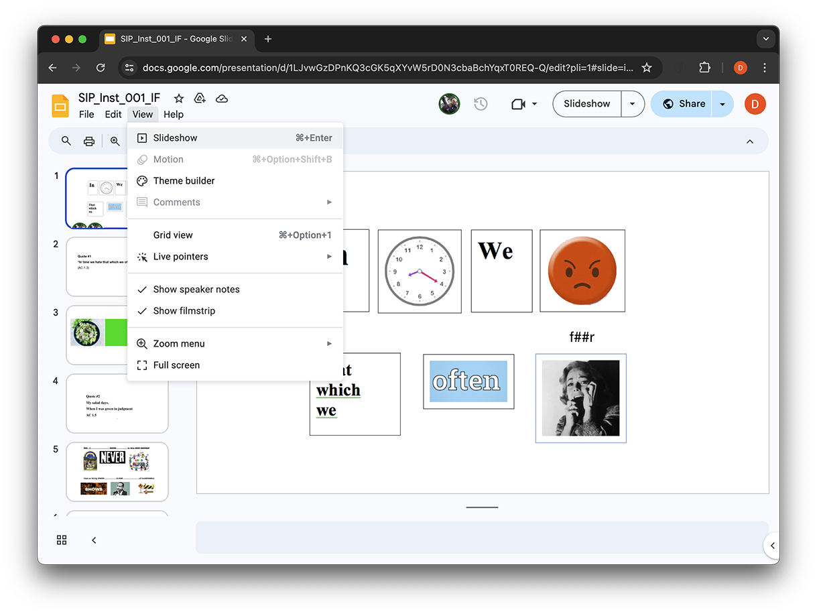817x614 pixels.
Task: Collapse filmstrip with left chevron
Action: [94, 540]
